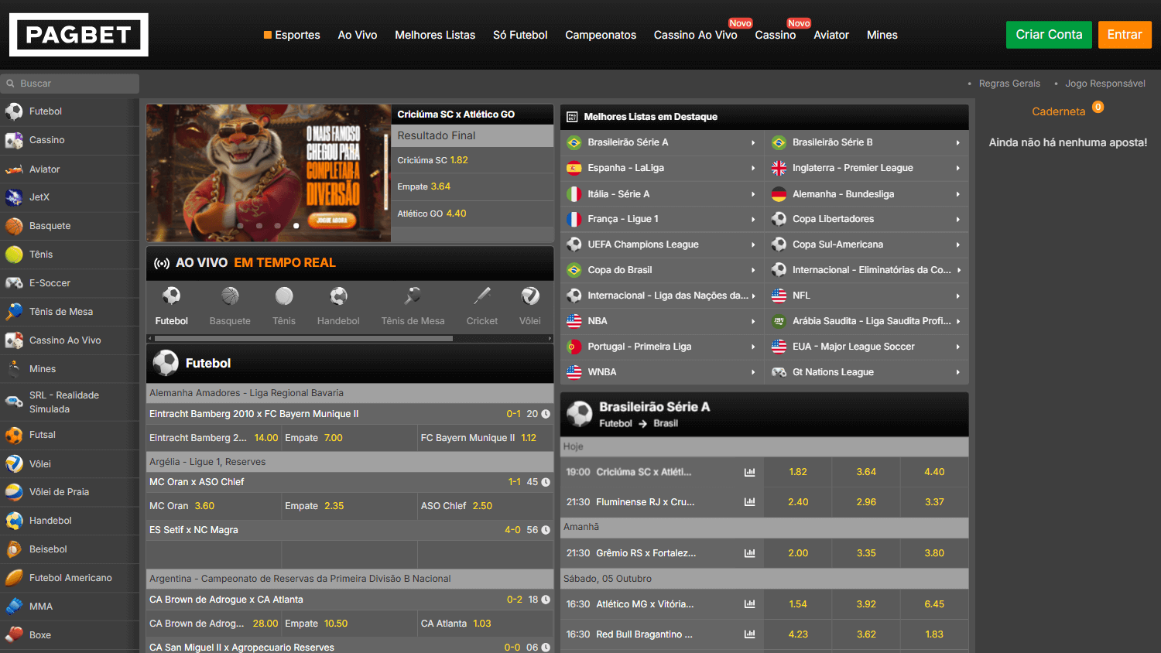Open E-Soccer in the left sidebar
The width and height of the screenshot is (1161, 653).
point(70,283)
